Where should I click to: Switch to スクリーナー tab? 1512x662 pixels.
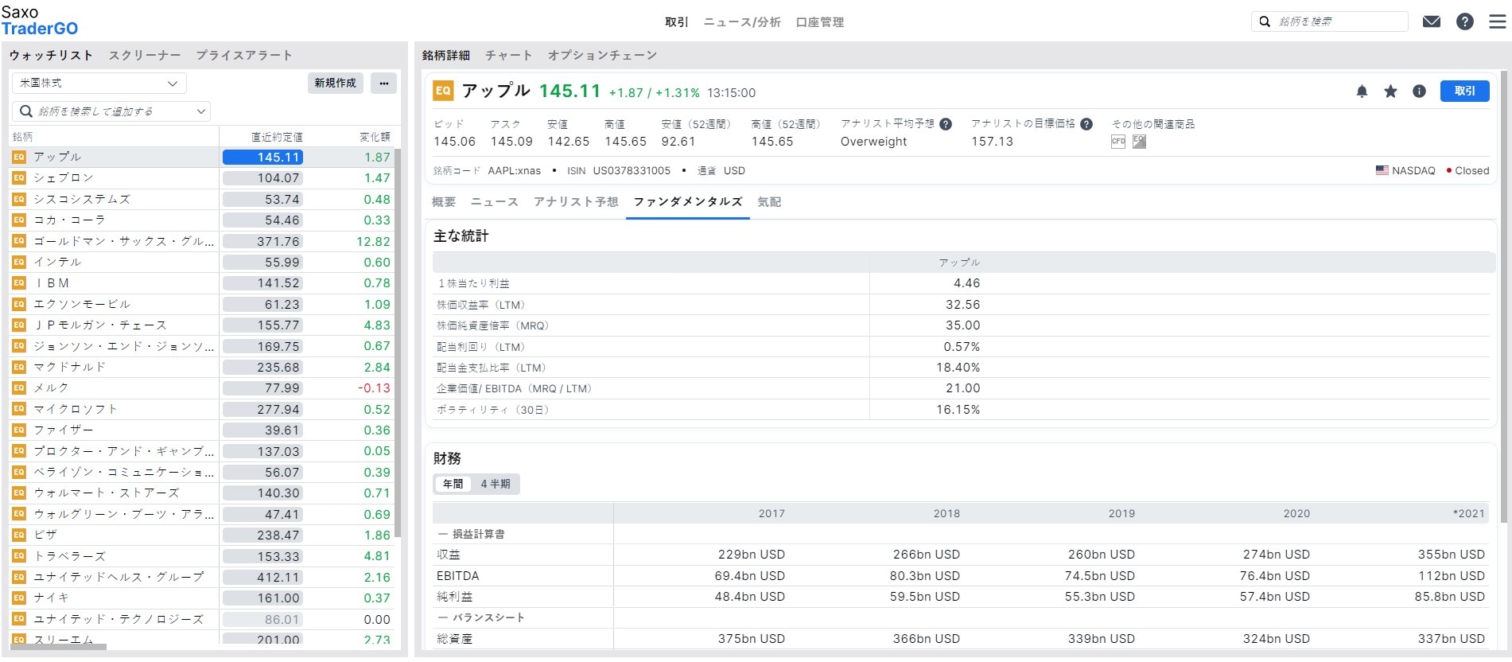point(145,55)
